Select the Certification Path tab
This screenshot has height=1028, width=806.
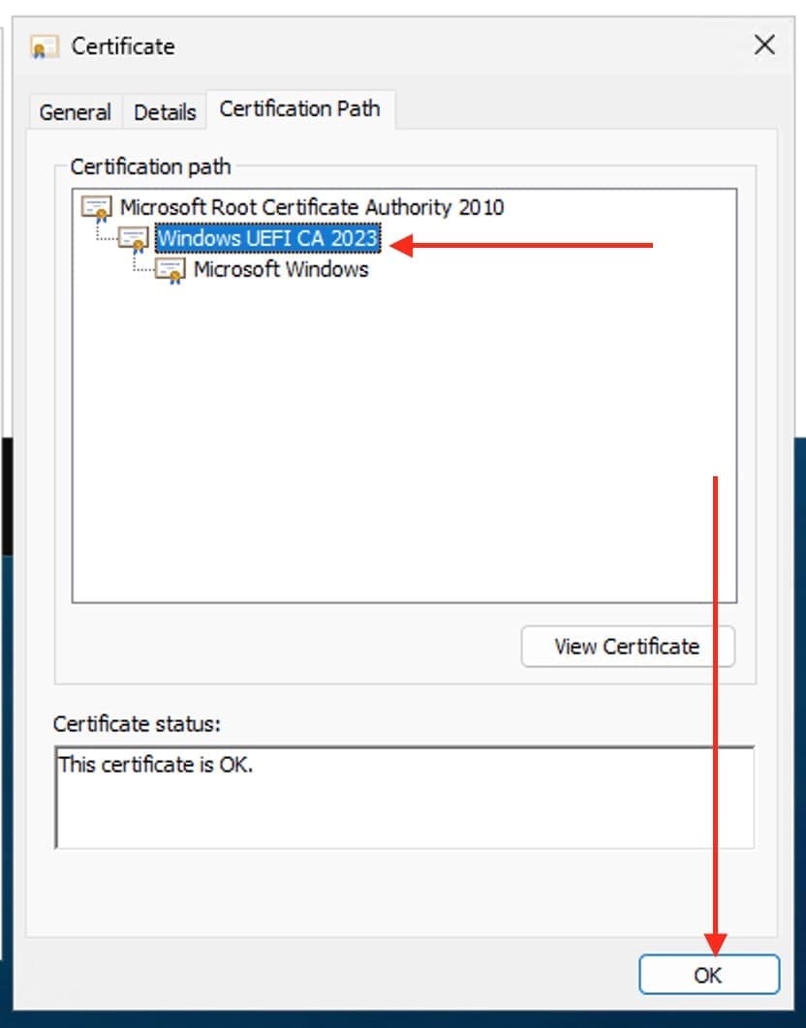tap(299, 109)
